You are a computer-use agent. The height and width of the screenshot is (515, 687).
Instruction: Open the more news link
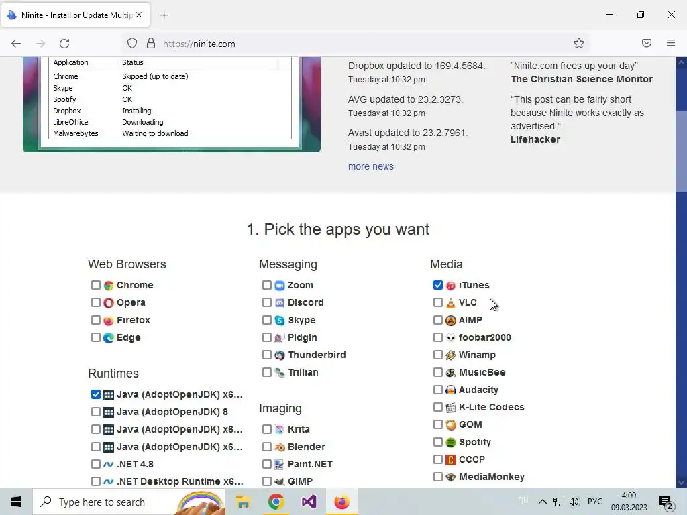click(370, 166)
